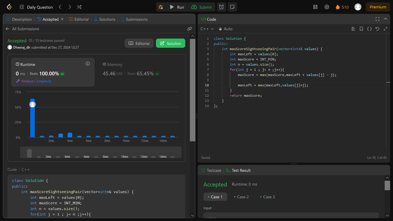
Task: Select the Case 2 tab
Action: coord(241,197)
